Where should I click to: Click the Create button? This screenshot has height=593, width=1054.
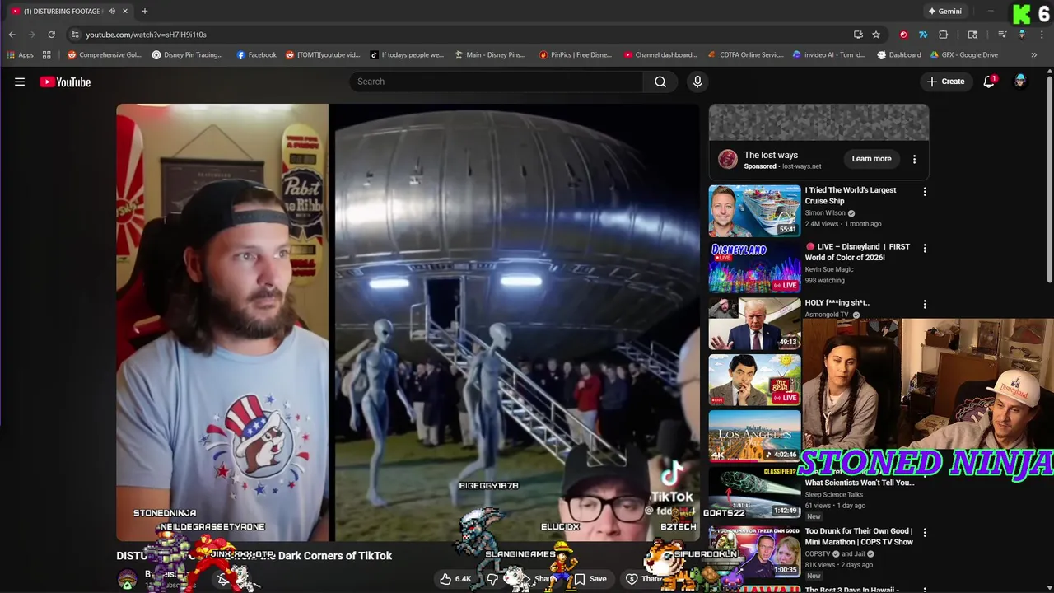(945, 82)
